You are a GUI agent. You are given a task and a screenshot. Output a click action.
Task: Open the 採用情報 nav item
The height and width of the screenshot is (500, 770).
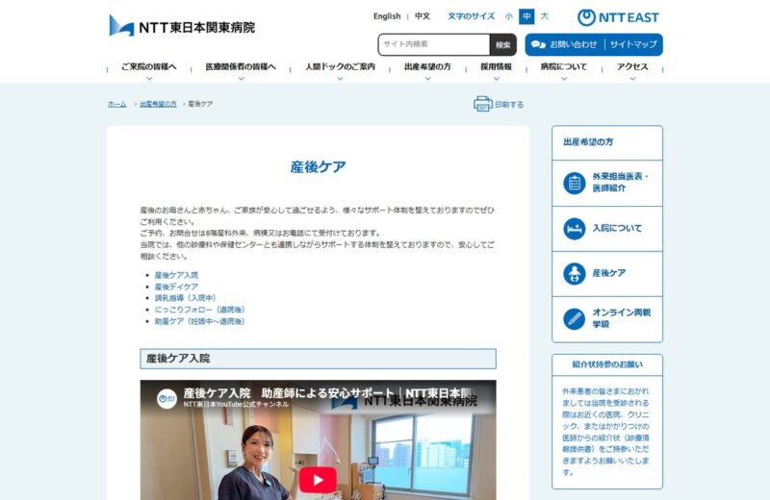(x=496, y=66)
